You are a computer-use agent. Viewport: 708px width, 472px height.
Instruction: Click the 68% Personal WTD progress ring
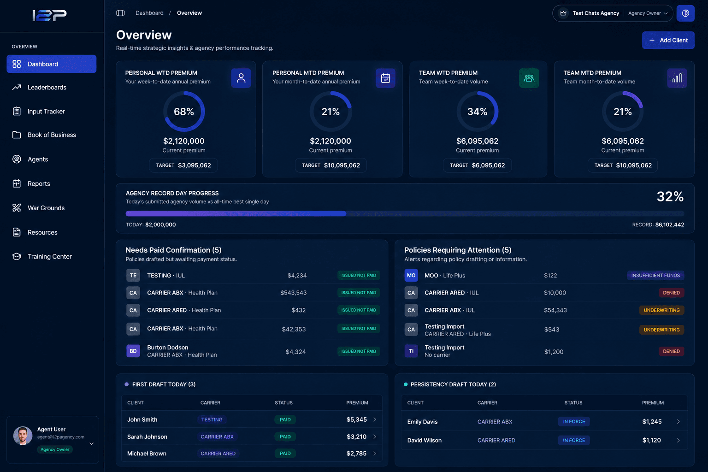point(184,112)
